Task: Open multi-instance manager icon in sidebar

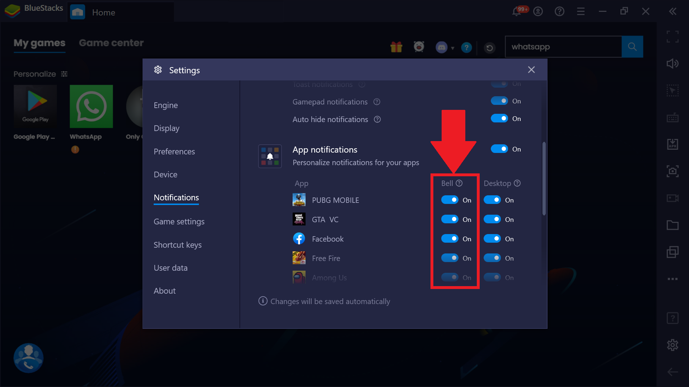Action: 672,252
